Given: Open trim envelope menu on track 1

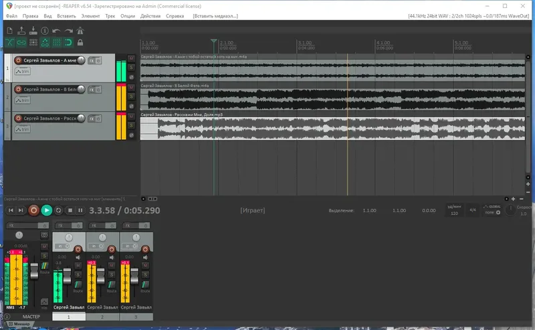Looking at the screenshot, I should point(23,72).
